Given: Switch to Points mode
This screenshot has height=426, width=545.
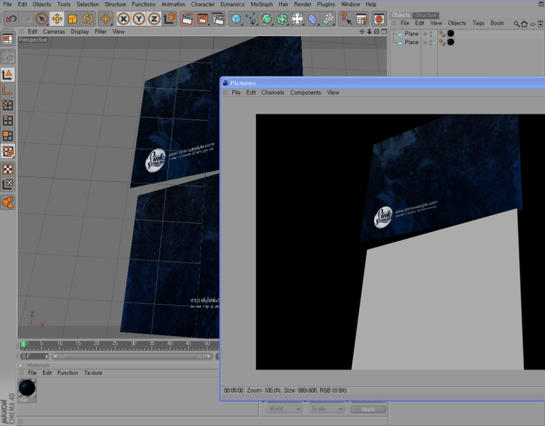Looking at the screenshot, I should tap(7, 106).
